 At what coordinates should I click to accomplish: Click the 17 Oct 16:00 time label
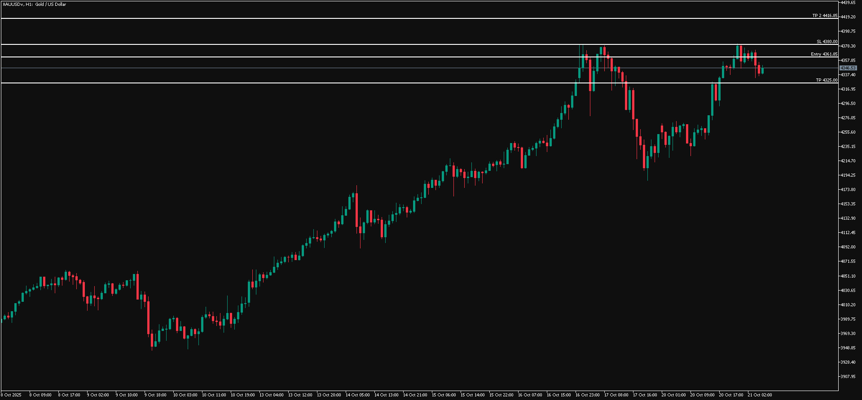pos(645,395)
